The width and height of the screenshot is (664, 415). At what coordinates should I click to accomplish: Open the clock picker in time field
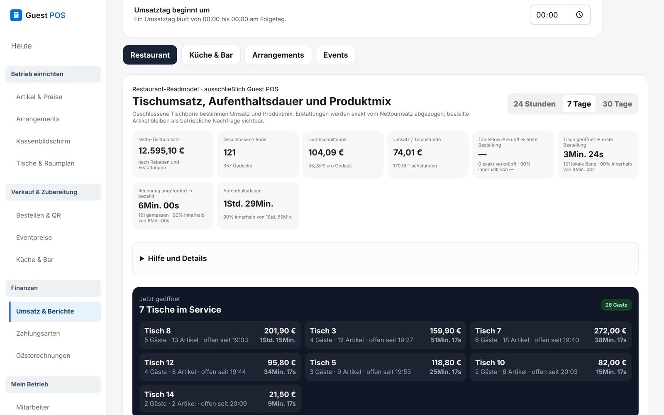(579, 15)
